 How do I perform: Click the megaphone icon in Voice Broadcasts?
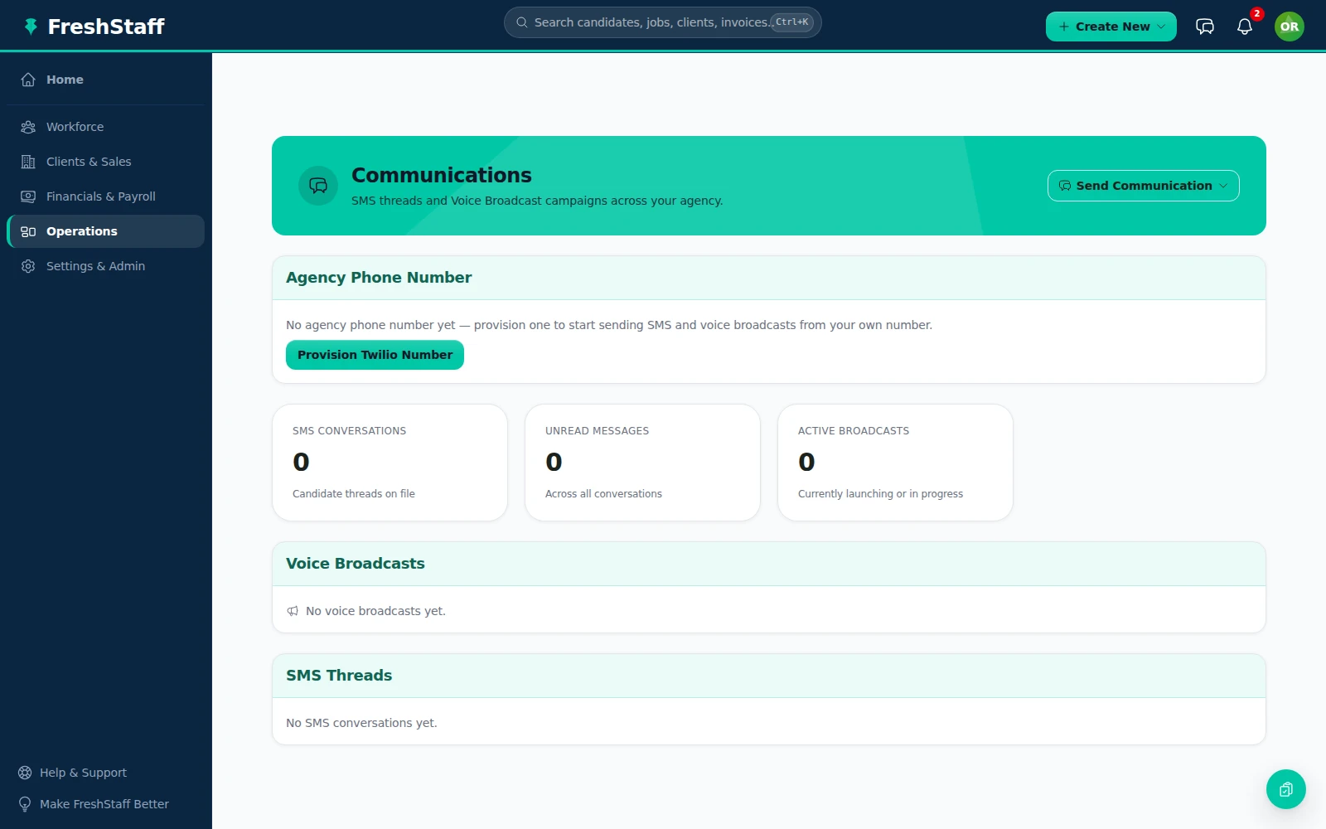293,611
